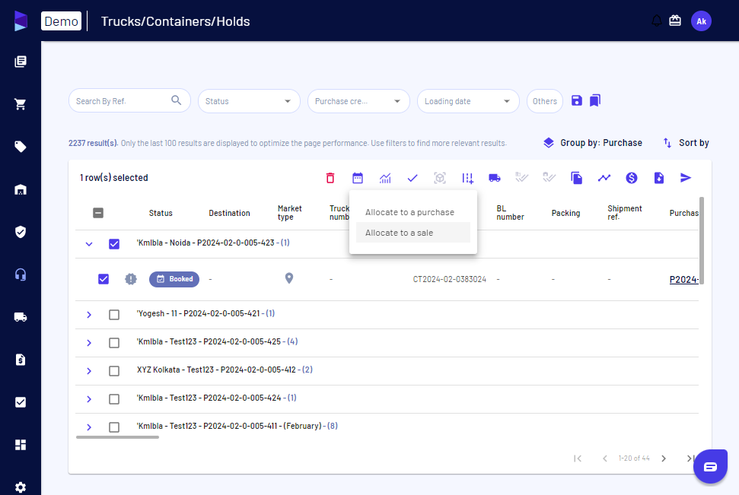This screenshot has width=739, height=495.
Task: Click the bar chart analytics icon
Action: coord(385,178)
